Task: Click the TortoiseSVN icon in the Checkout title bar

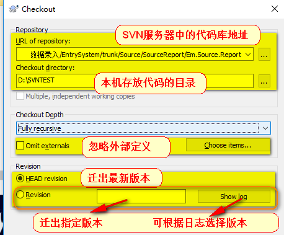Action: [x=14, y=9]
